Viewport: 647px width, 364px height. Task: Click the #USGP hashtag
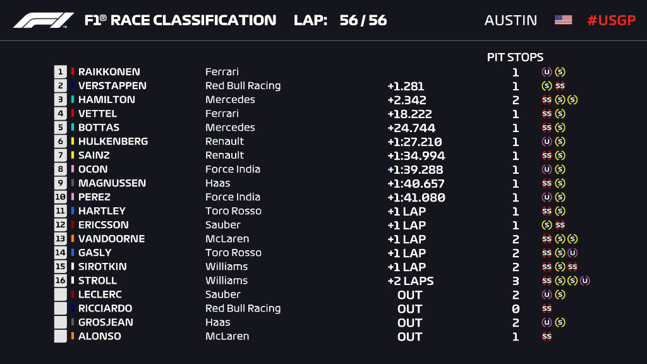coord(611,20)
